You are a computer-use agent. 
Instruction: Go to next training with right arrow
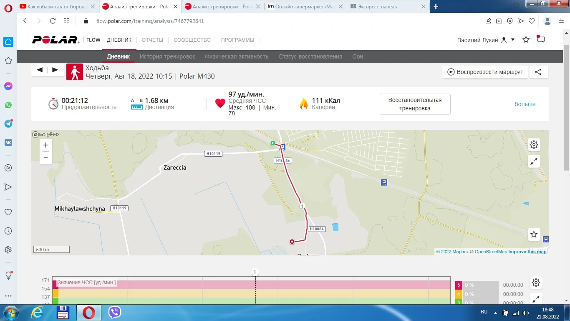click(55, 70)
